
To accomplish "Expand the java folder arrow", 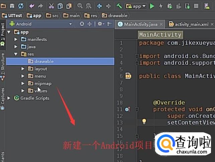I will click(16, 47).
